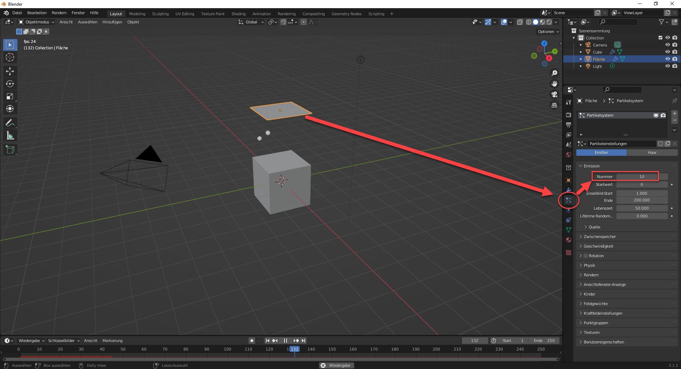Open the Render properties tab
Viewport: 681px width, 369px height.
coord(569,115)
